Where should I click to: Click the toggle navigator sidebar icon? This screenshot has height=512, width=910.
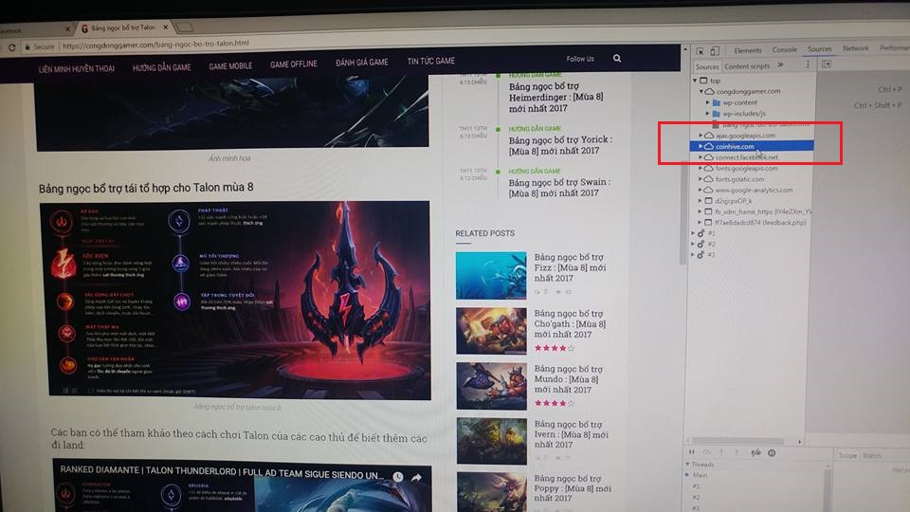coord(827,64)
